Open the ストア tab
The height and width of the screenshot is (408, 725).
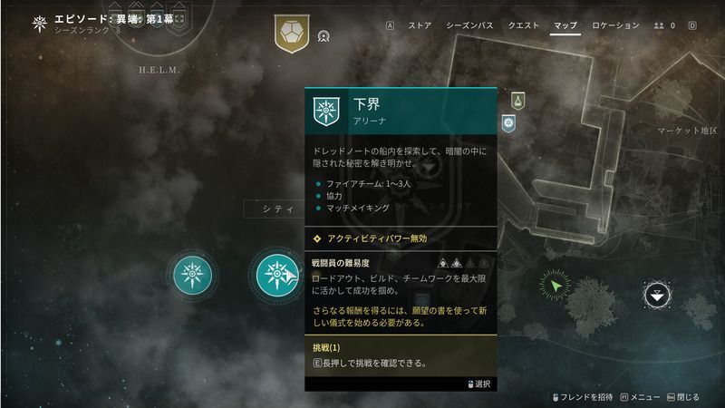click(420, 25)
